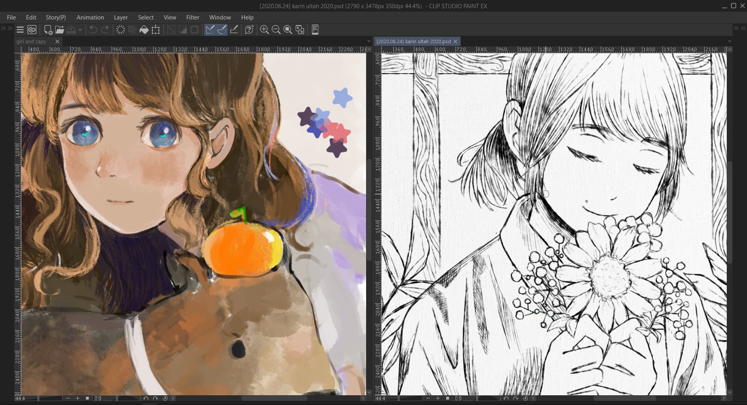Image resolution: width=747 pixels, height=405 pixels.
Task: Expand right canvas tab list chevron
Action: (729, 41)
